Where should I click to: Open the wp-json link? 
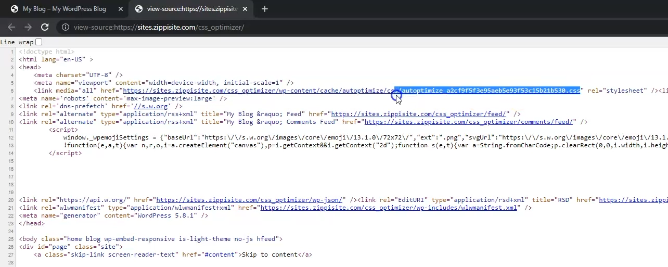(249, 200)
